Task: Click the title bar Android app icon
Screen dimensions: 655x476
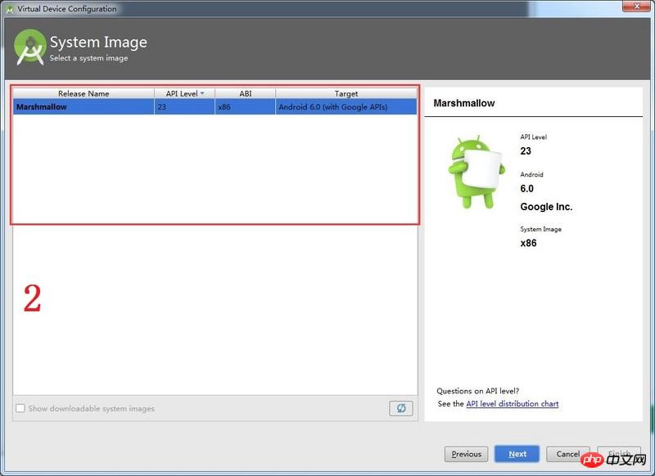Action: 10,9
